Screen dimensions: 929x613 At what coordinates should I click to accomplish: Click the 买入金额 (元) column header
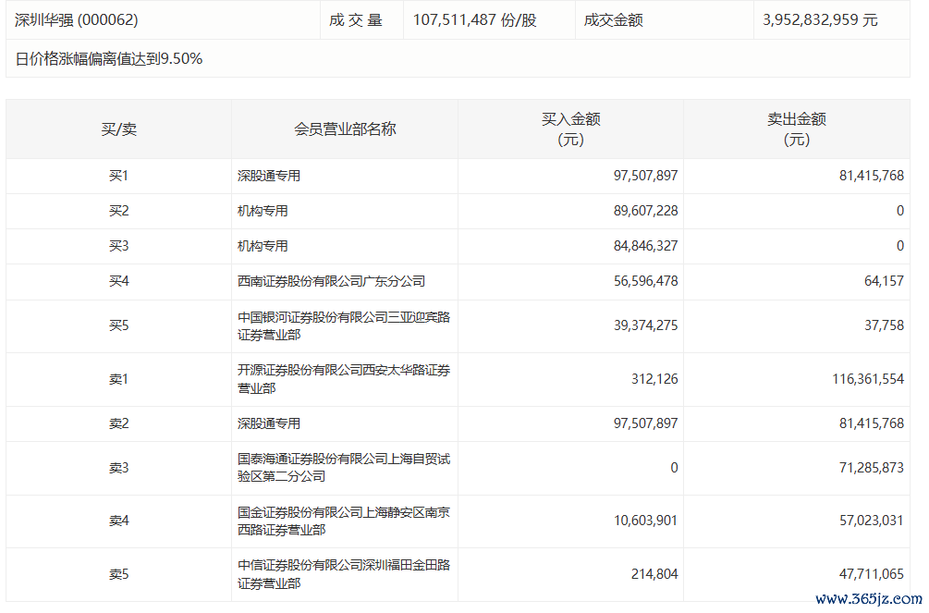point(571,129)
